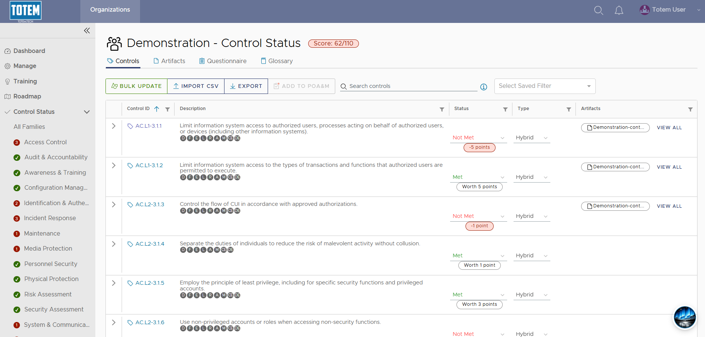The width and height of the screenshot is (705, 337).
Task: Open the Status column filter
Action: tap(505, 109)
